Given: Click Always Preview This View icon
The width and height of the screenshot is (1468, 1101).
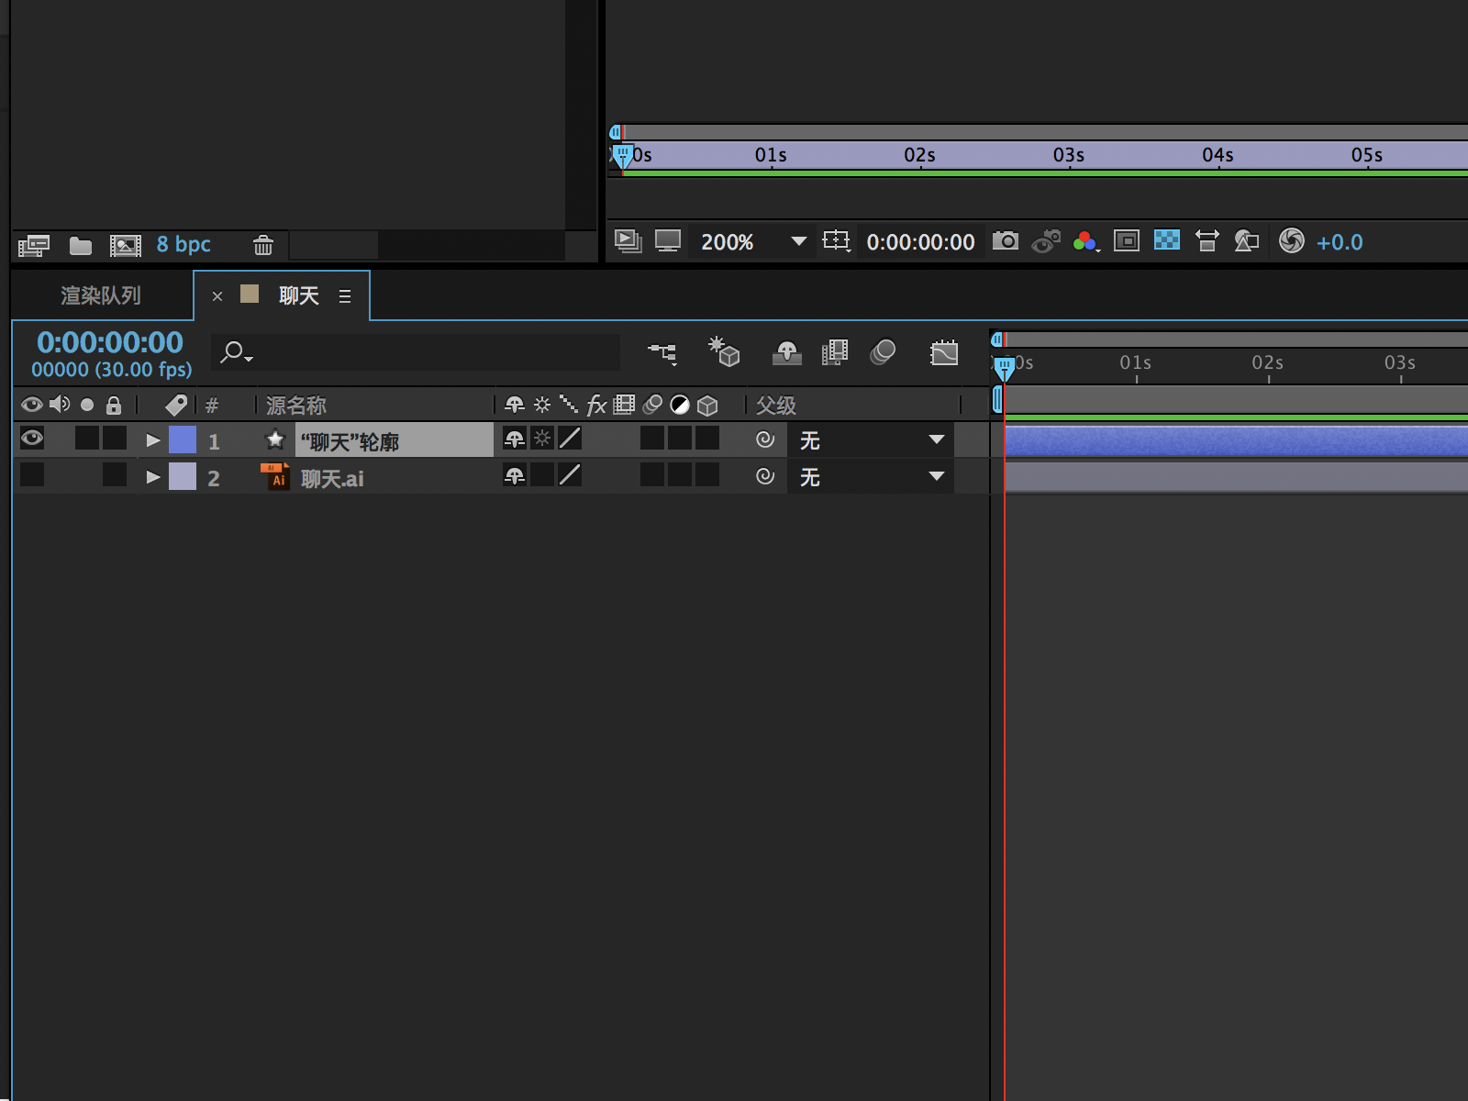Looking at the screenshot, I should [628, 241].
